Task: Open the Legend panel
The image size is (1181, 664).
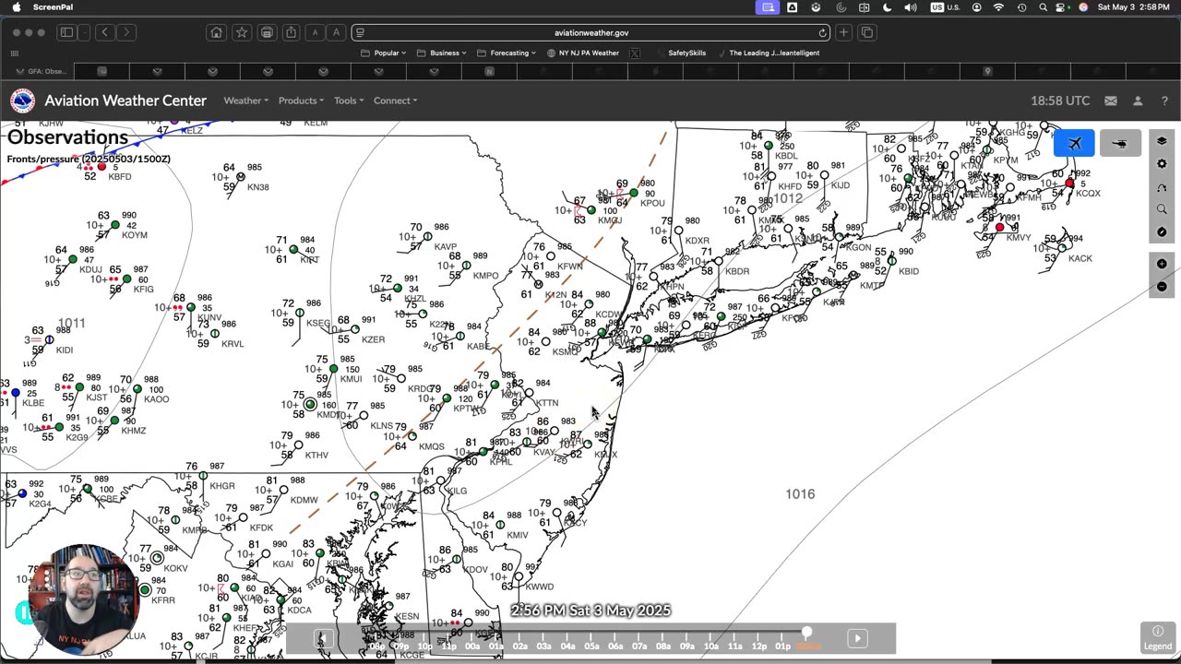Action: click(1158, 637)
